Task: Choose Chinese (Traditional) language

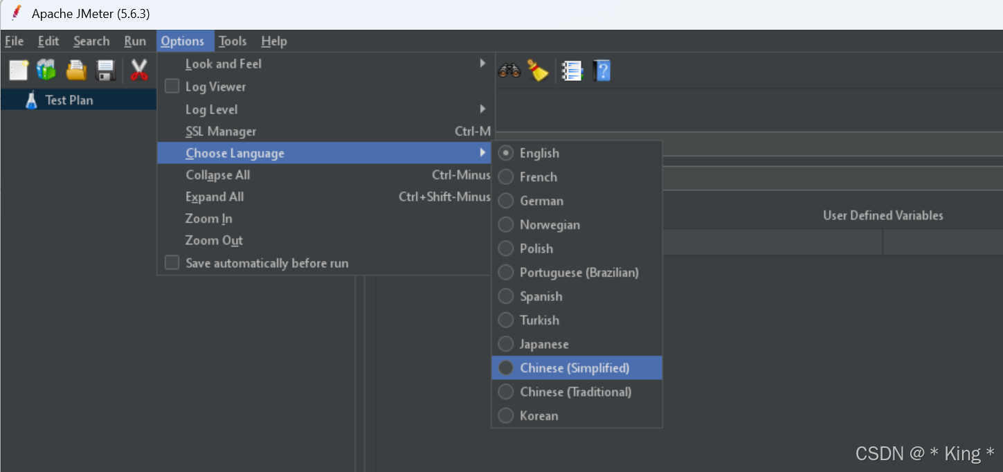Action: click(x=577, y=392)
